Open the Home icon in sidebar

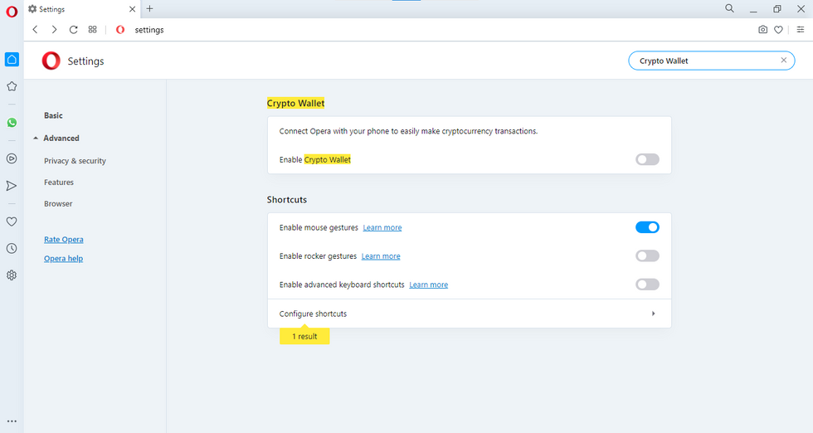click(x=12, y=59)
